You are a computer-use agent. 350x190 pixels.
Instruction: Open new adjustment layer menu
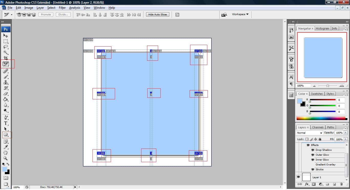(x=321, y=184)
